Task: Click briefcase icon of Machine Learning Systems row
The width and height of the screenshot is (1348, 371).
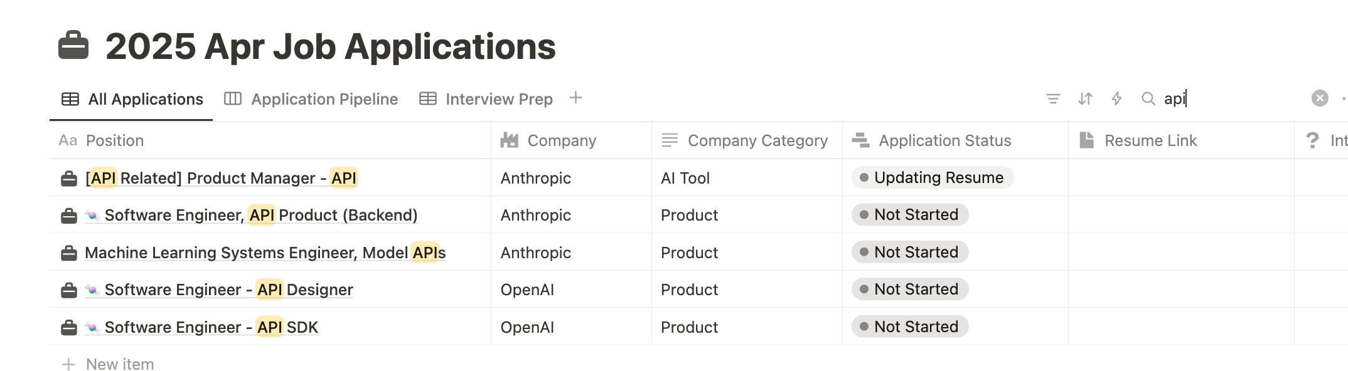Action: 69,253
